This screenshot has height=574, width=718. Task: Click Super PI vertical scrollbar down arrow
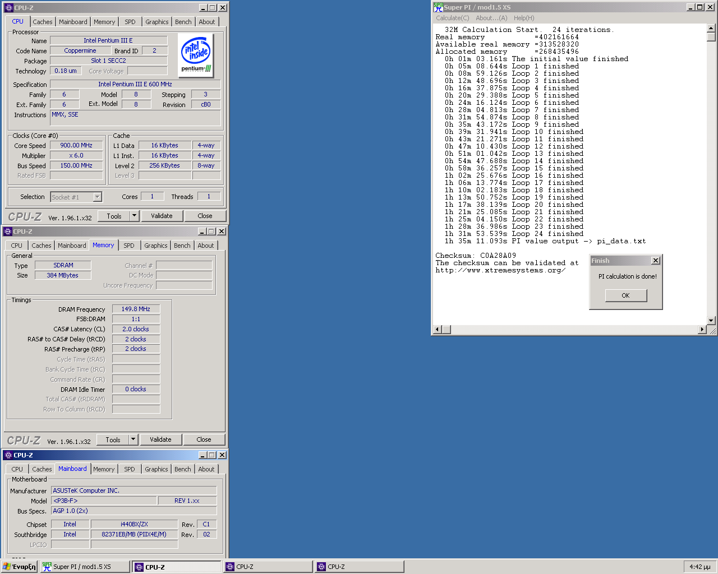(711, 321)
